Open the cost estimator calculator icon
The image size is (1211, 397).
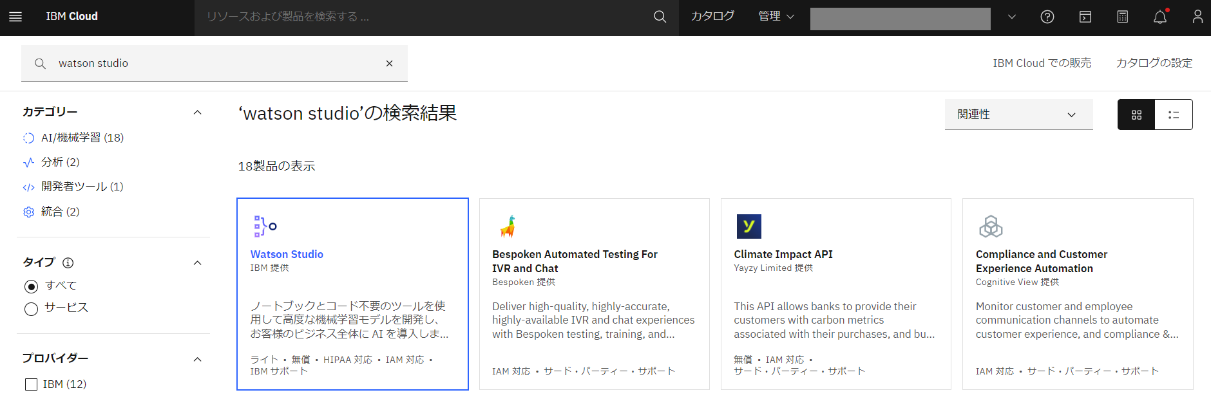1123,17
